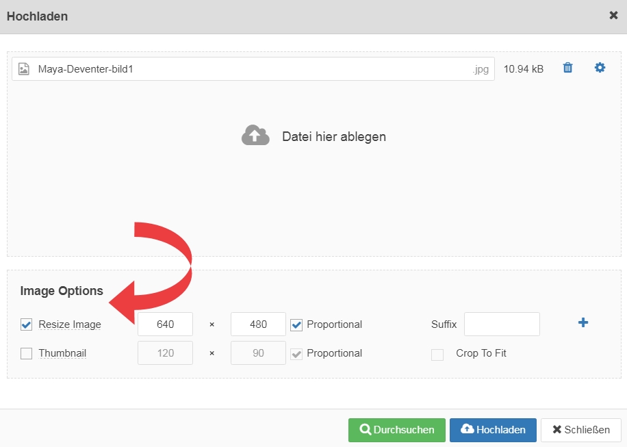Click the trash icon to remove file
The image size is (627, 447).
[x=567, y=68]
